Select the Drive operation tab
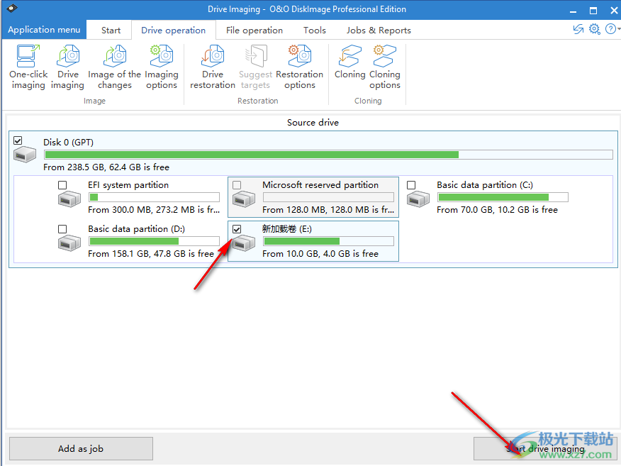This screenshot has width=621, height=466. (174, 30)
